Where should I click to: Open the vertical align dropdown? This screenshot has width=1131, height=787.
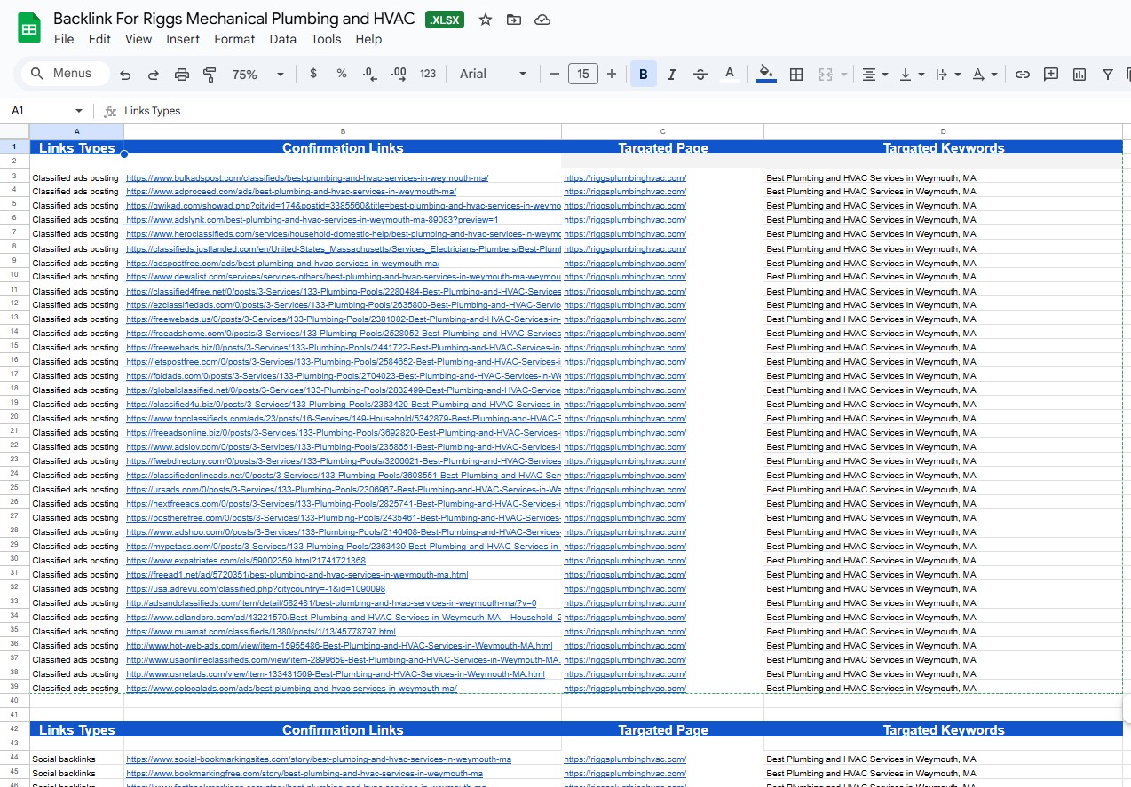(x=912, y=75)
